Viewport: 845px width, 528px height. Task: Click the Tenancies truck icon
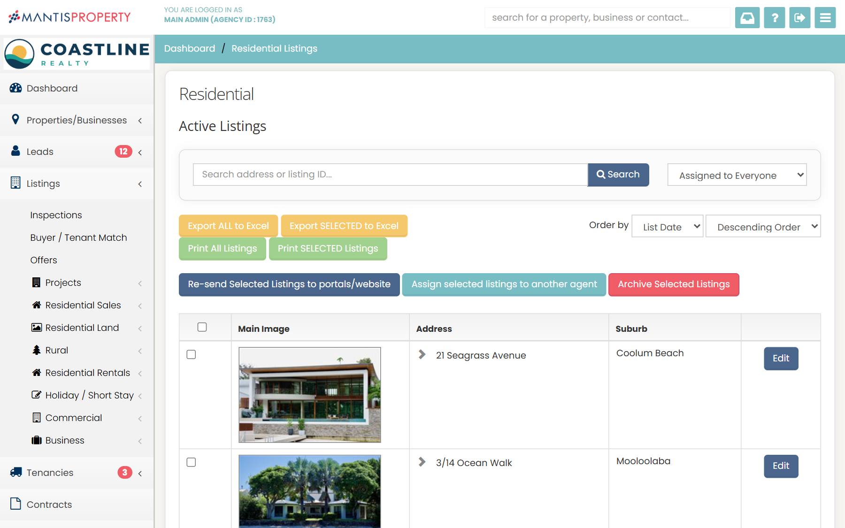(x=15, y=472)
